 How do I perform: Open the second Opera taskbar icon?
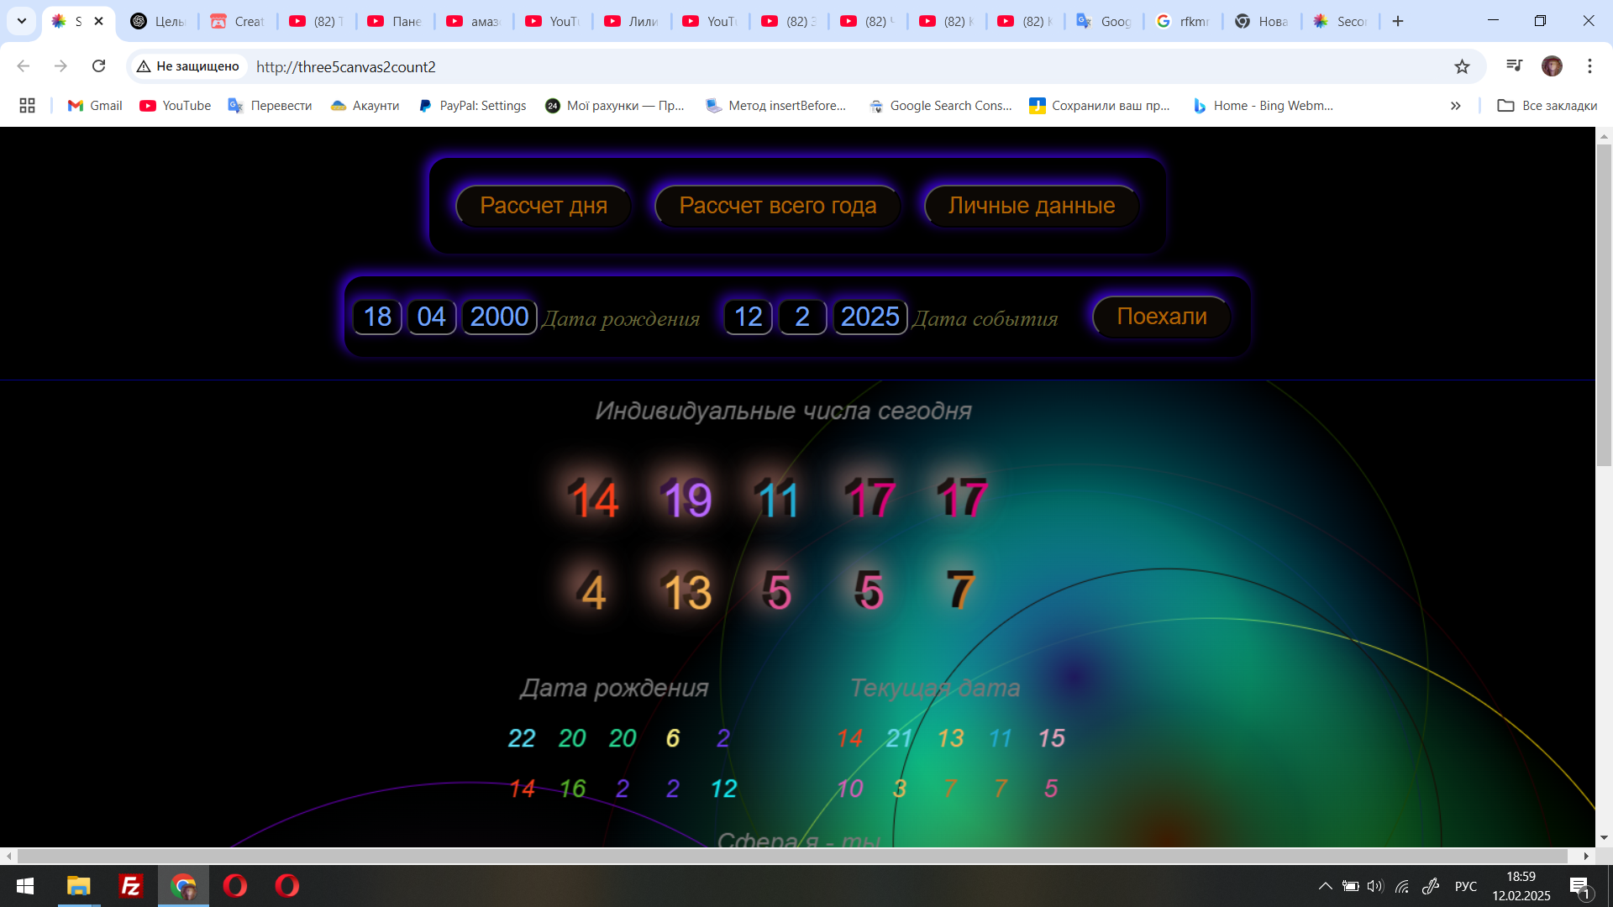[287, 886]
